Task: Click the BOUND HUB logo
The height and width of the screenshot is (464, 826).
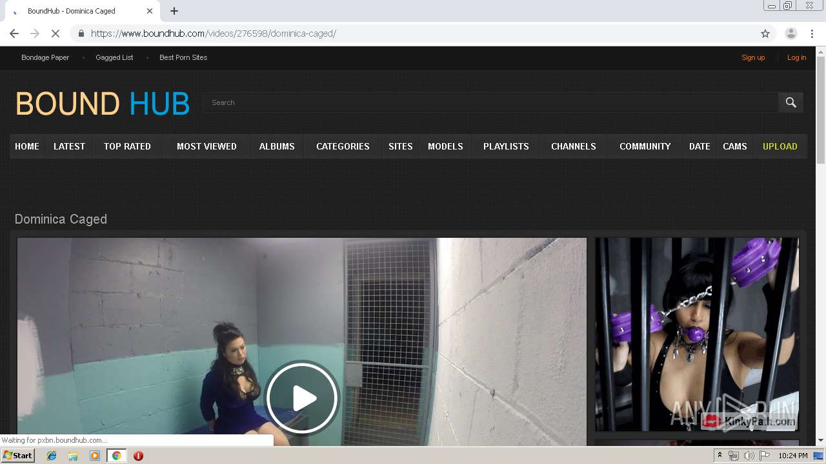Action: [x=102, y=103]
